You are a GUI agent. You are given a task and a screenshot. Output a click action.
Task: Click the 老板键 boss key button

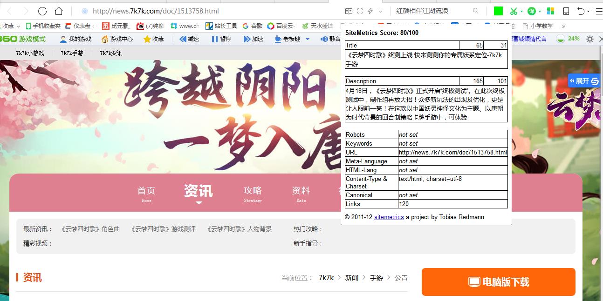point(288,39)
